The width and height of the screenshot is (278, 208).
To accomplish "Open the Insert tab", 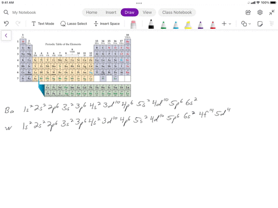I will 111,12.
